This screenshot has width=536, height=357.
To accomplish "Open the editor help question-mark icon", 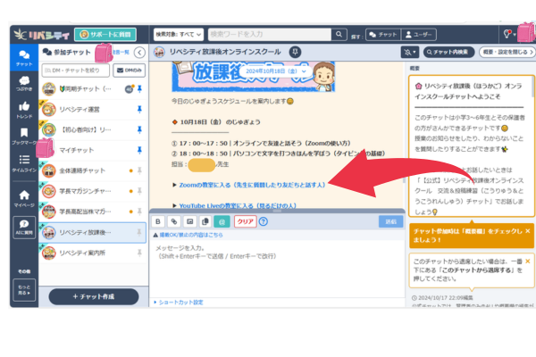I will pyautogui.click(x=264, y=221).
